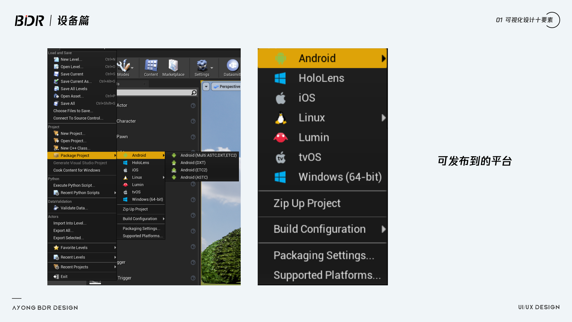
Task: Click the Recent Projects icon
Action: (56, 267)
